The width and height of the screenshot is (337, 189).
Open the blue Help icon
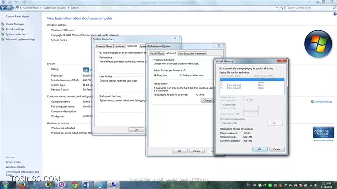tap(335, 14)
